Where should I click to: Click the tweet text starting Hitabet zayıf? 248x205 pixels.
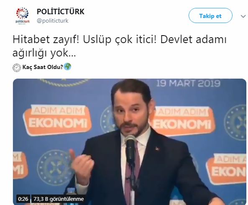pyautogui.click(x=120, y=46)
